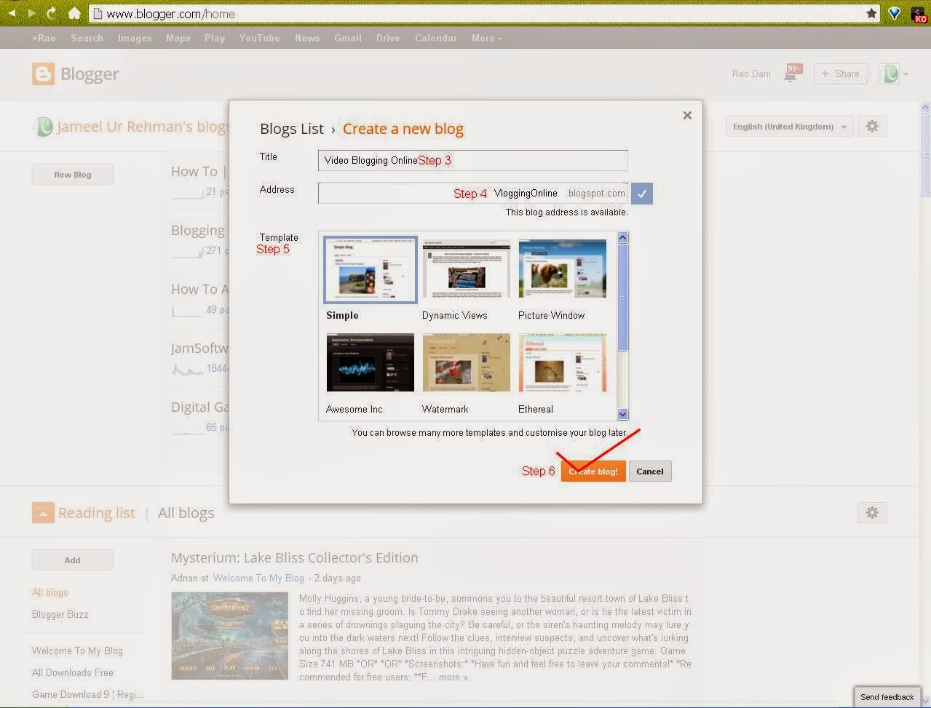Click the Blogs List breadcrumb link
This screenshot has width=931, height=708.
tap(292, 129)
